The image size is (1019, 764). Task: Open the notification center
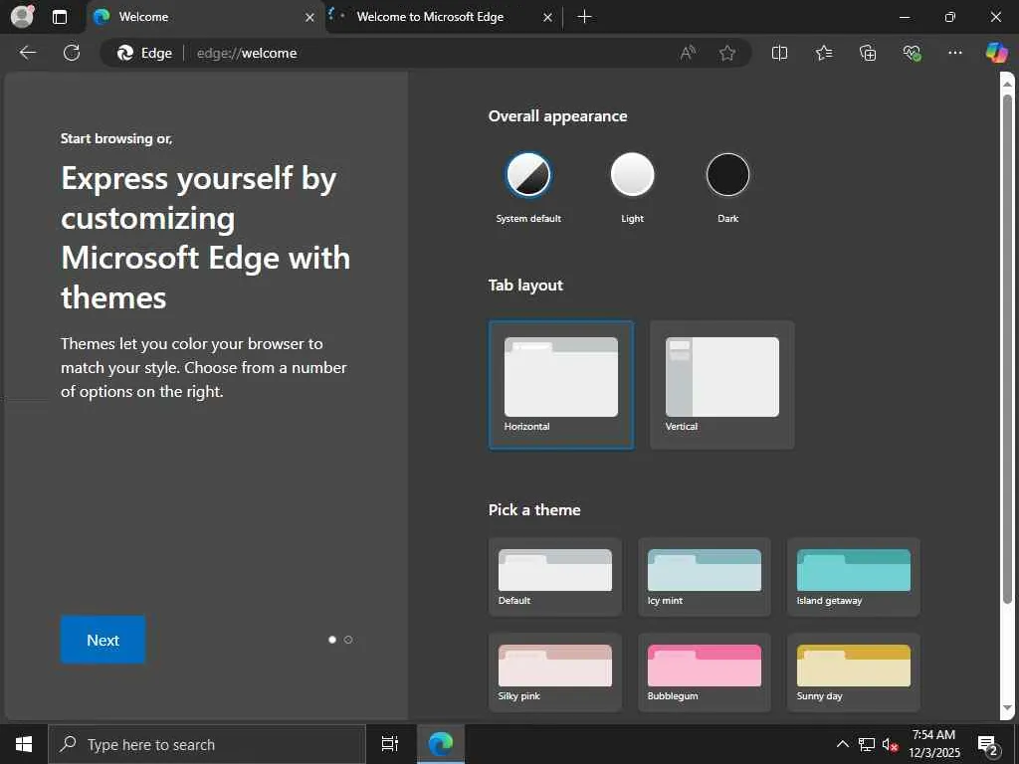coord(988,745)
